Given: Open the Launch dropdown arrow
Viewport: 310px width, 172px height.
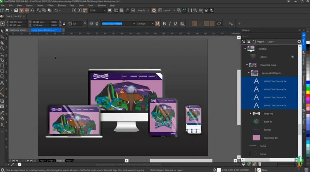Looking at the screenshot, I should [x=174, y=10].
